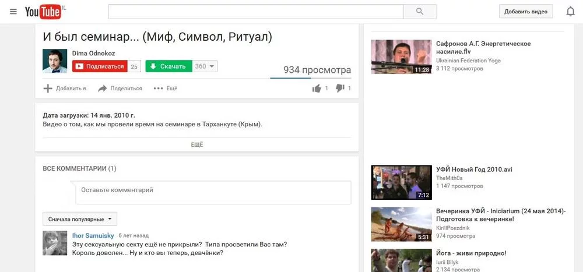Like the video with thumbs up
The width and height of the screenshot is (583, 272).
point(317,89)
